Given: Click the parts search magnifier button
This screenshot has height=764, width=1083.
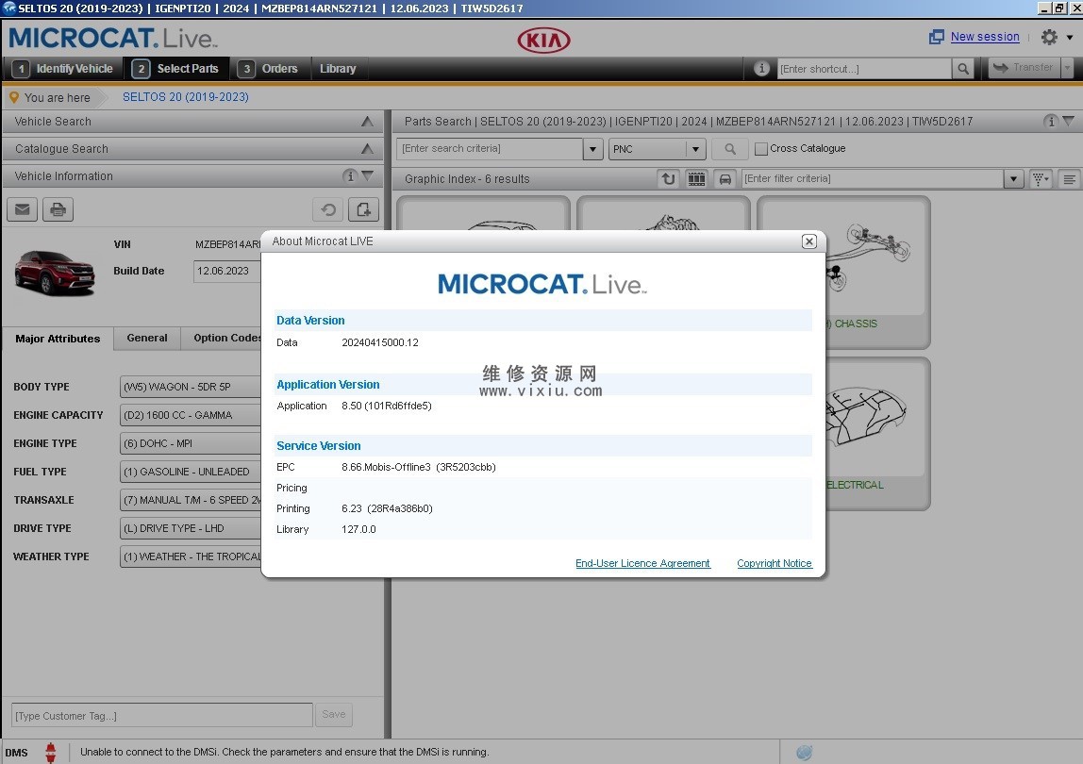Looking at the screenshot, I should [730, 148].
